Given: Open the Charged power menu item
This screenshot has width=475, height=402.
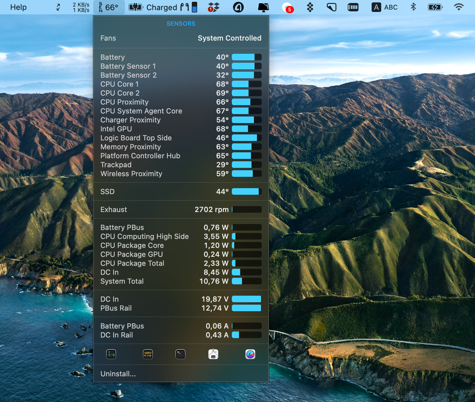Looking at the screenshot, I should (153, 7).
